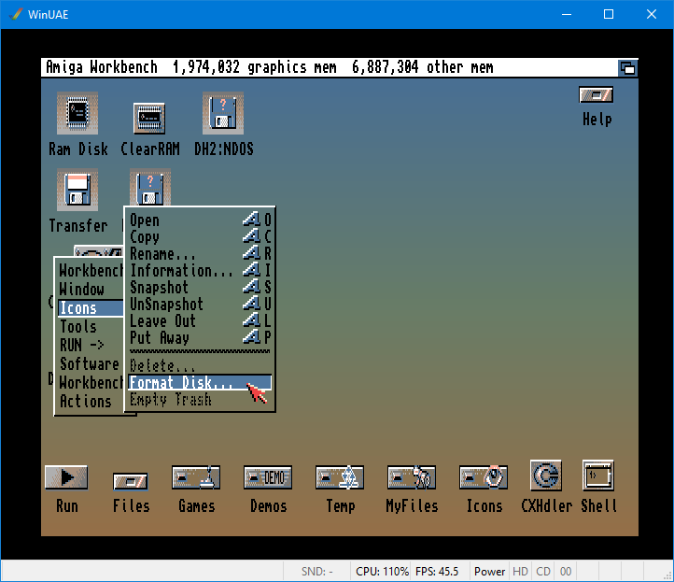Launch the Shell icon
Screen dimensions: 674x582
[x=597, y=476]
